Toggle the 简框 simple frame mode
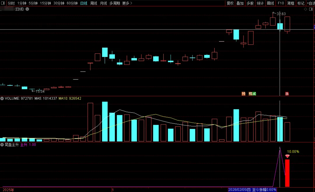 (291, 3)
